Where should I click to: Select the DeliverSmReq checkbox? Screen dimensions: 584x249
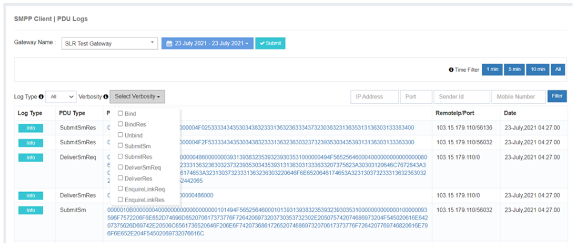point(121,167)
